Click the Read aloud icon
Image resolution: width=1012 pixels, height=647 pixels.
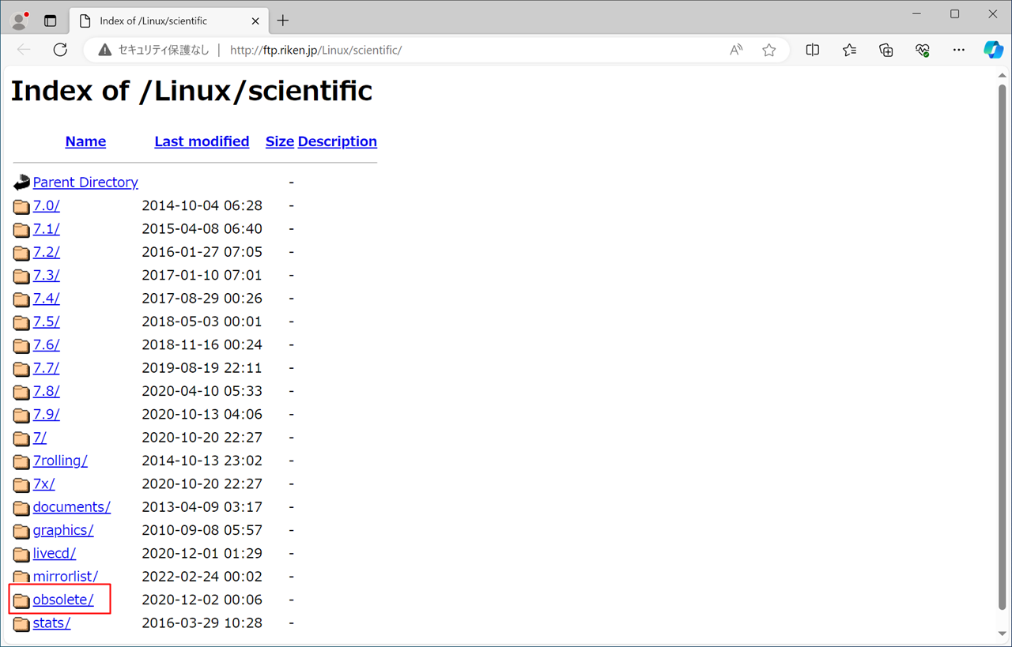click(736, 50)
